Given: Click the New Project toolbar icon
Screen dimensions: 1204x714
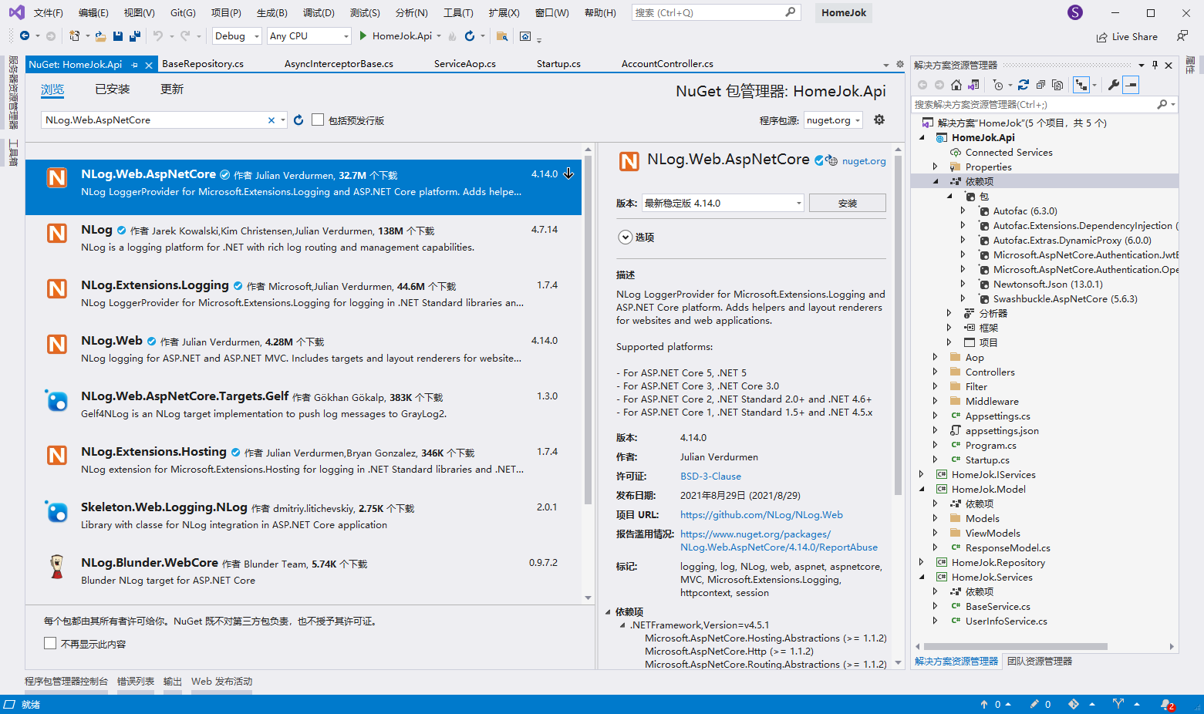Looking at the screenshot, I should (x=75, y=36).
